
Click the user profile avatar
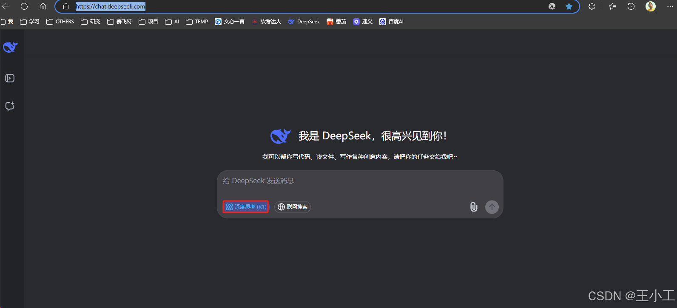(651, 6)
